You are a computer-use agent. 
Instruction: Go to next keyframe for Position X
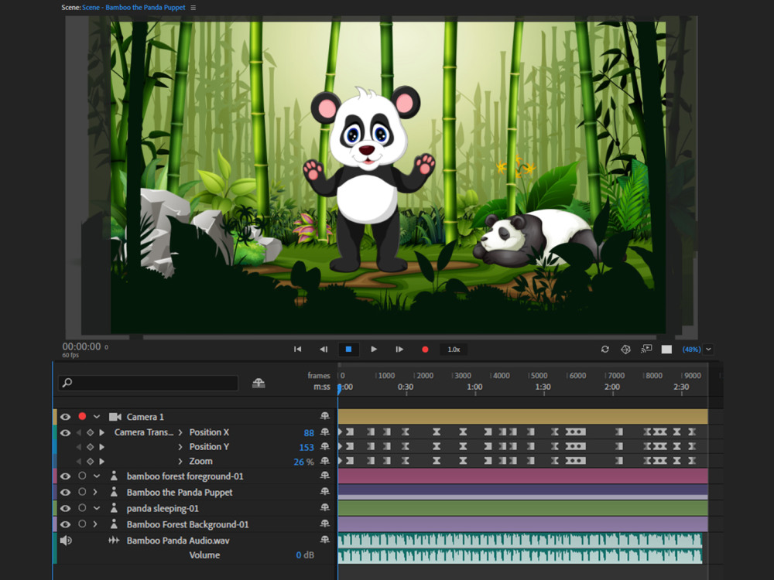[101, 432]
